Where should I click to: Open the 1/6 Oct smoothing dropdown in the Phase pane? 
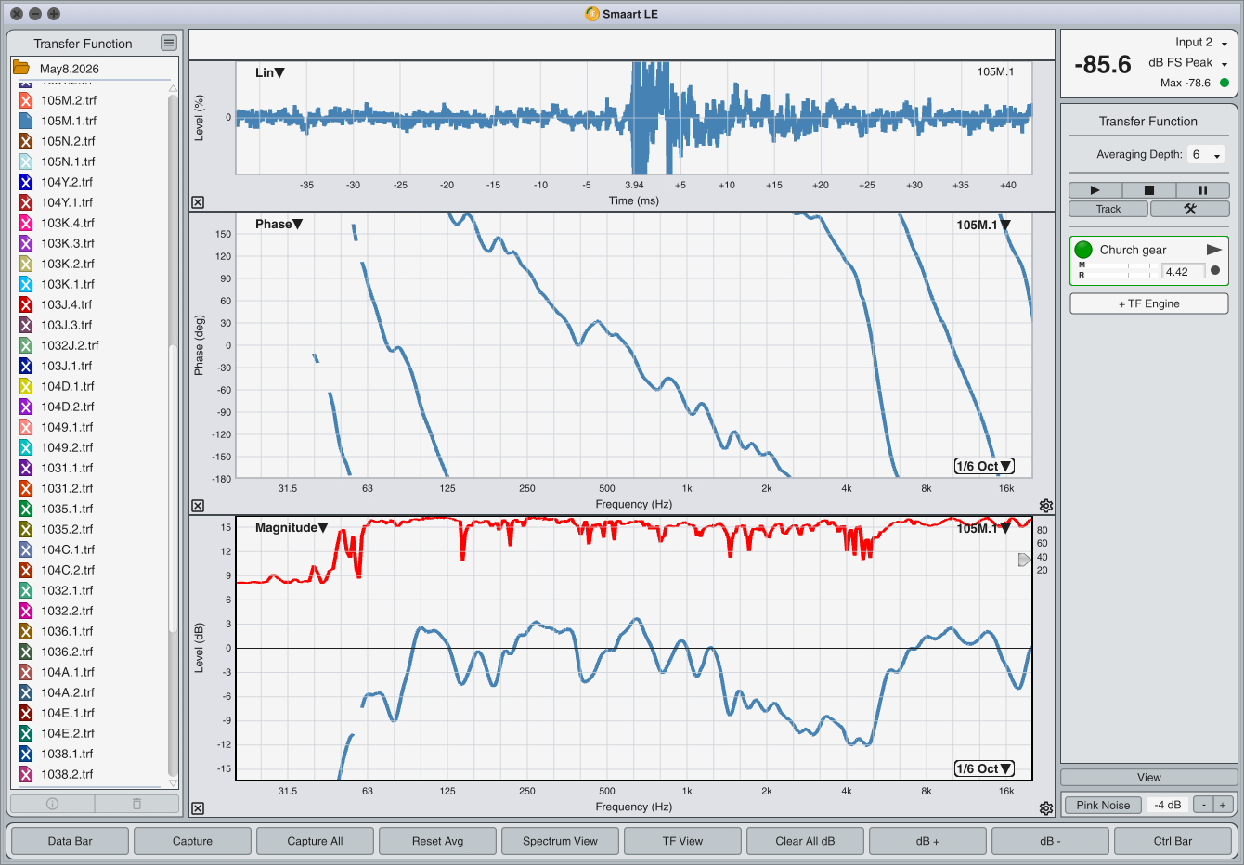pyautogui.click(x=984, y=466)
